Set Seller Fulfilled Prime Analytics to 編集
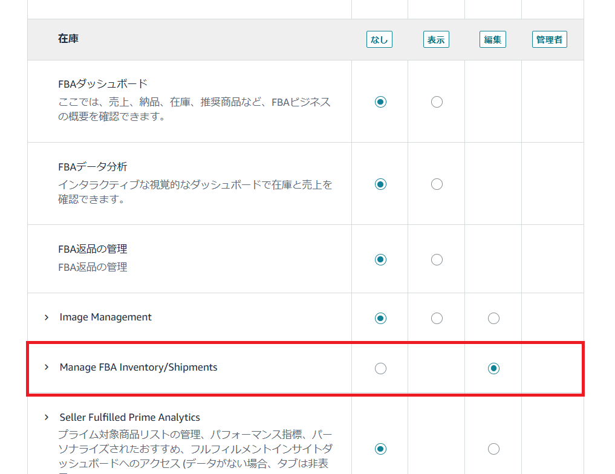615x474 pixels. (493, 449)
